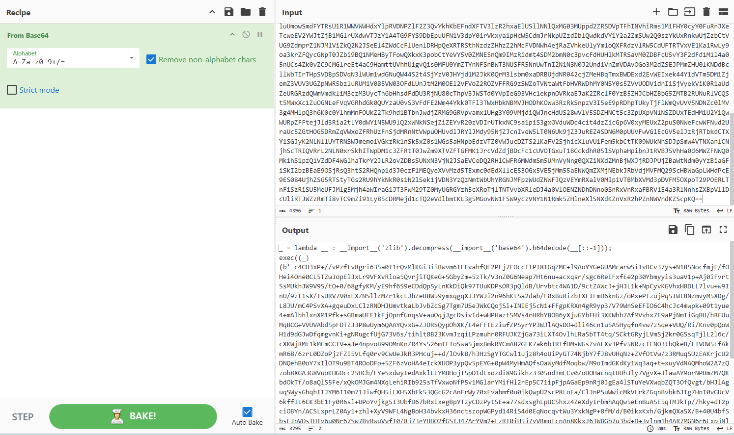Copy raw output to clipboard
The width and height of the screenshot is (734, 435).
click(690, 230)
